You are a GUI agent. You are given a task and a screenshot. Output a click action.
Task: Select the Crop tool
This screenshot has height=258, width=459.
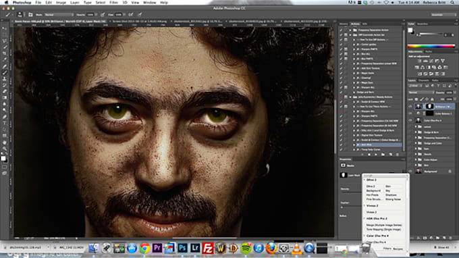5,53
